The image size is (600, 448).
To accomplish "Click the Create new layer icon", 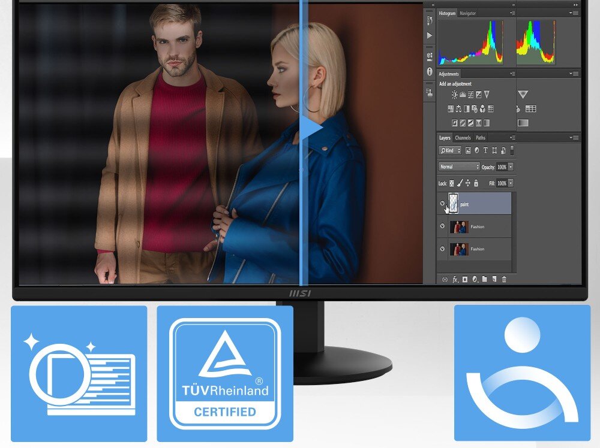I will coord(494,279).
